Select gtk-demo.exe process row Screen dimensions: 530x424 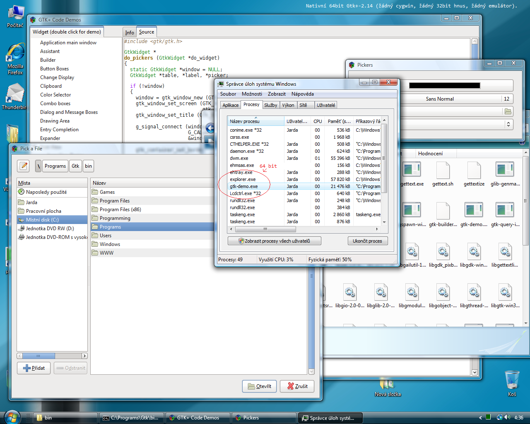point(304,186)
